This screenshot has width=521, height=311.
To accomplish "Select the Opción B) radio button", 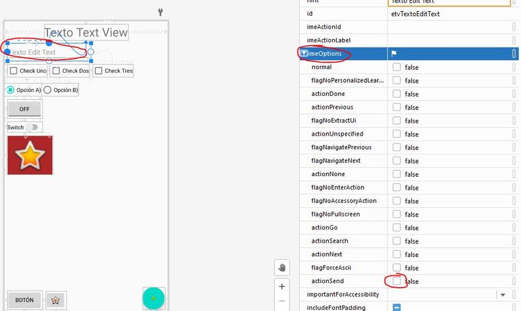I will [48, 90].
